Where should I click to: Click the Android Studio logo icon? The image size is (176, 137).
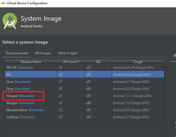point(10,21)
